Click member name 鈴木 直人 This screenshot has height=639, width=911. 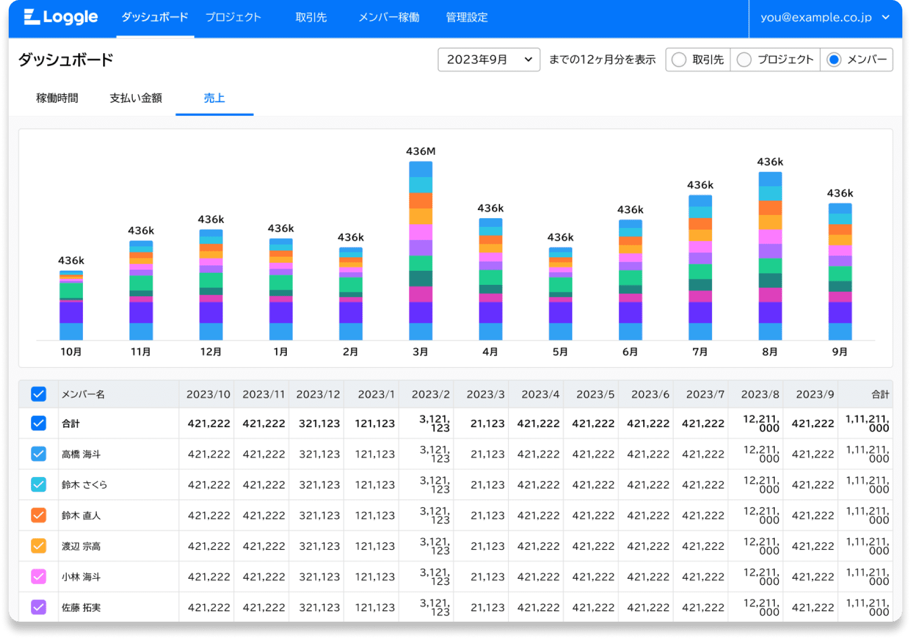point(81,516)
